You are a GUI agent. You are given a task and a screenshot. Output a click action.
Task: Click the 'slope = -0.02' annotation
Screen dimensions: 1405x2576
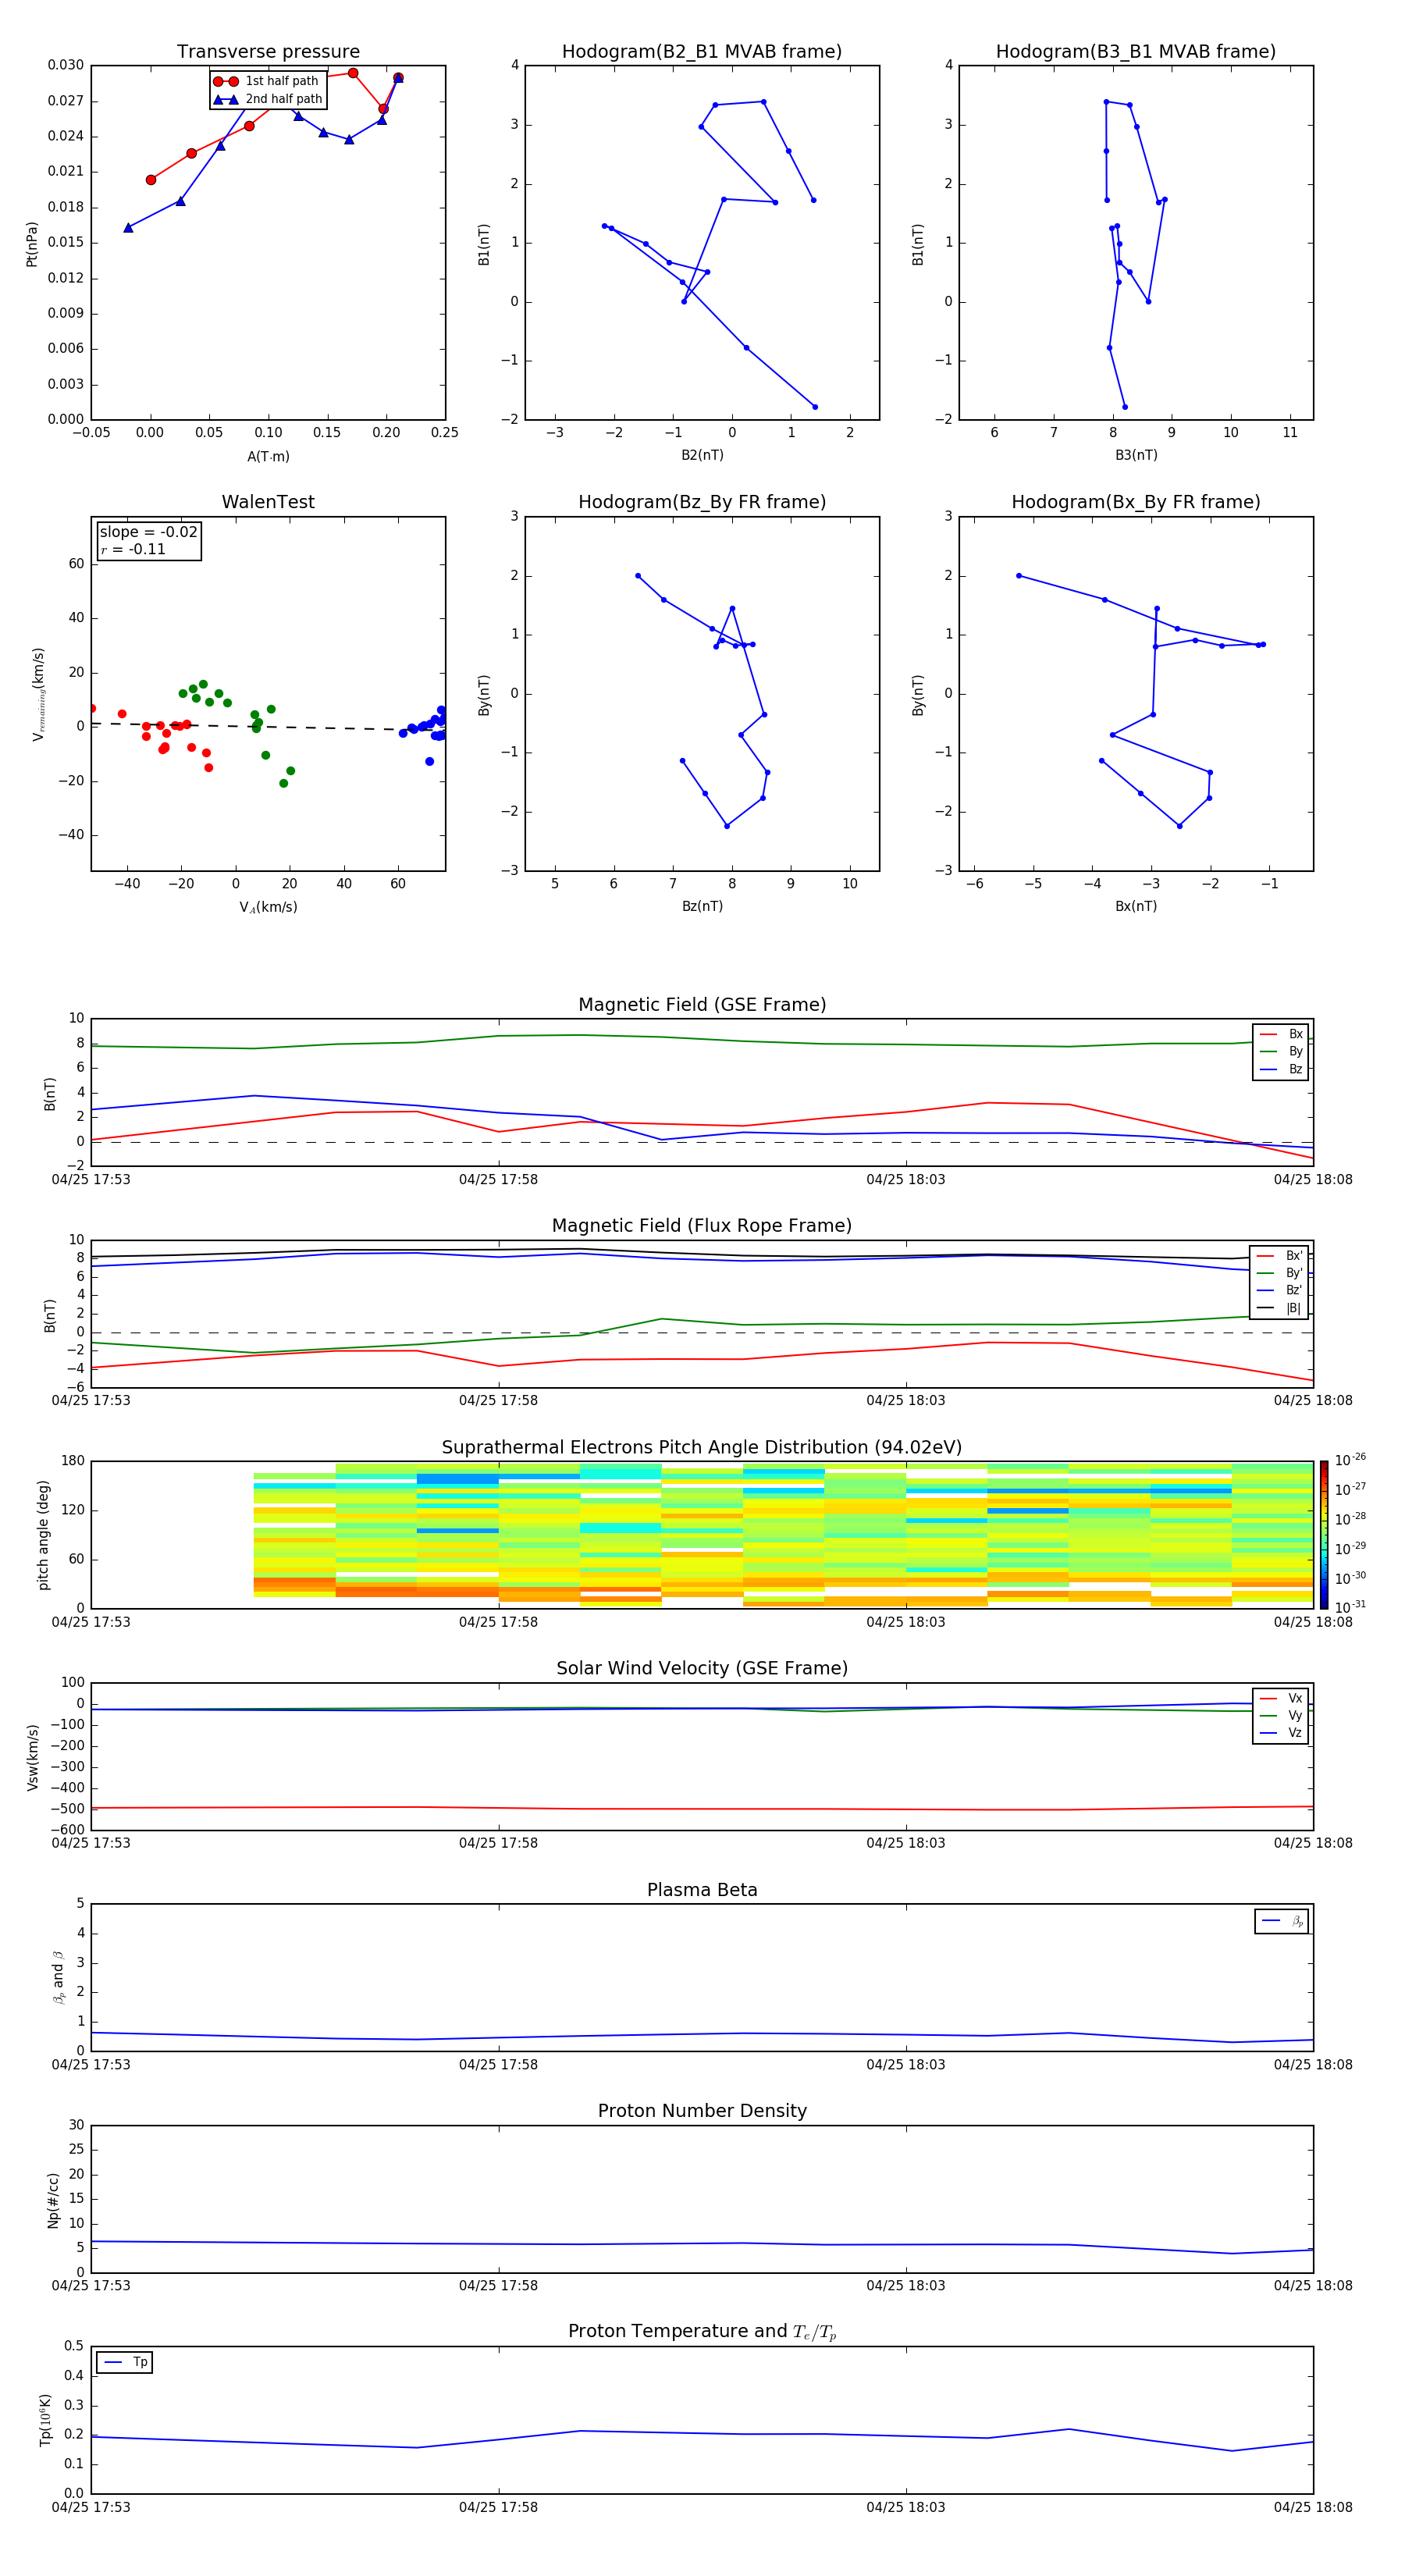(x=148, y=532)
